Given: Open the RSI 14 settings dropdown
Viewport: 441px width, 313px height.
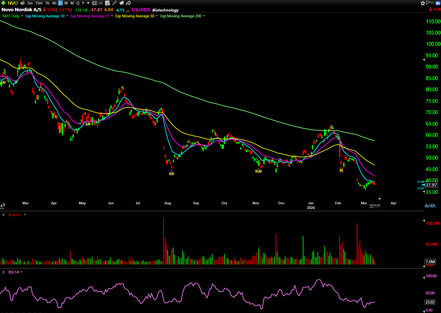Looking at the screenshot, I should coord(21,272).
